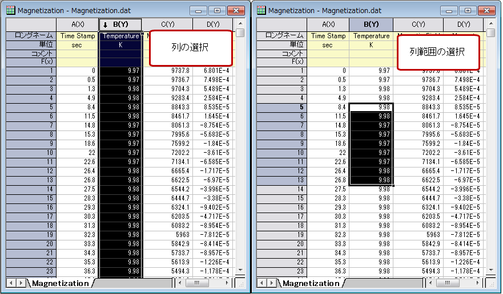This screenshot has height=294, width=503.
Task: Select row header 14 in right window
Action: click(x=281, y=189)
